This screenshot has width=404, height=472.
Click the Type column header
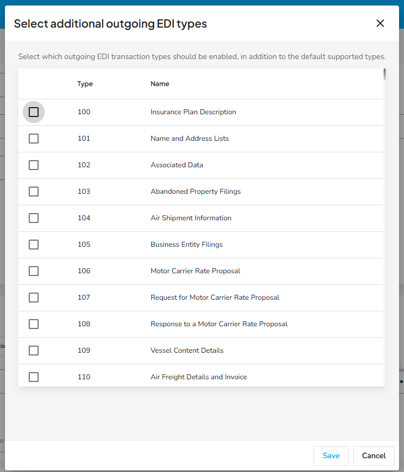coord(85,84)
